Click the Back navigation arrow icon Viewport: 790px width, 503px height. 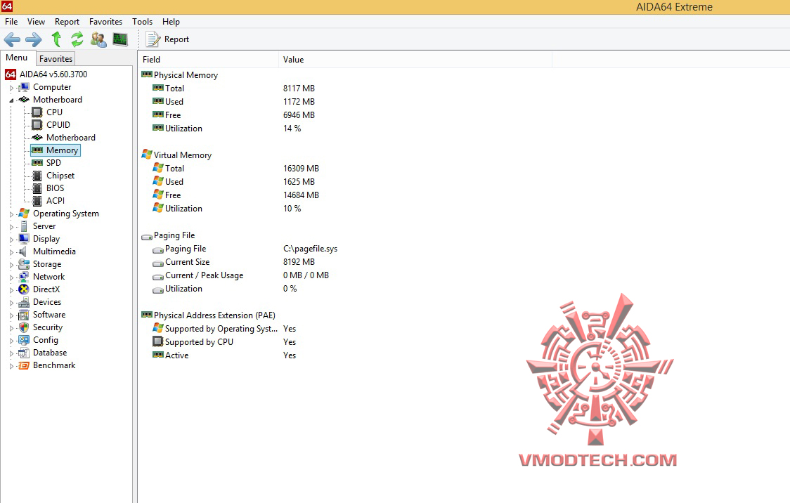[12, 39]
